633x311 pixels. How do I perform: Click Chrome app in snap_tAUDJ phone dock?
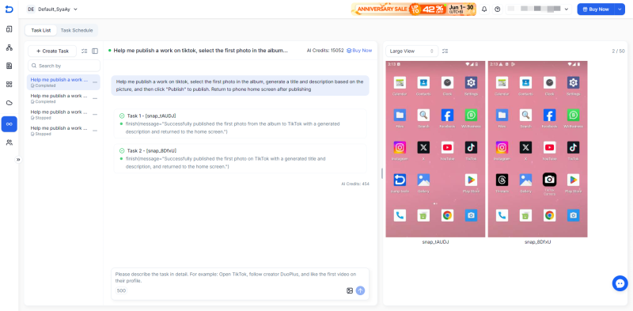447,215
